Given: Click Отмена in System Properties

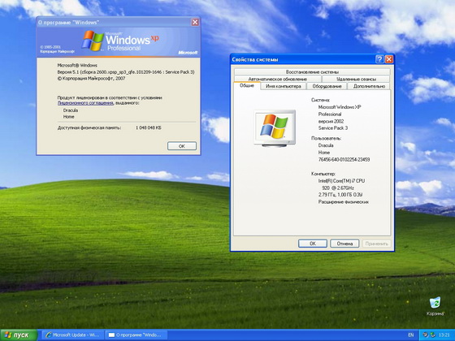Looking at the screenshot, I should pyautogui.click(x=344, y=244).
